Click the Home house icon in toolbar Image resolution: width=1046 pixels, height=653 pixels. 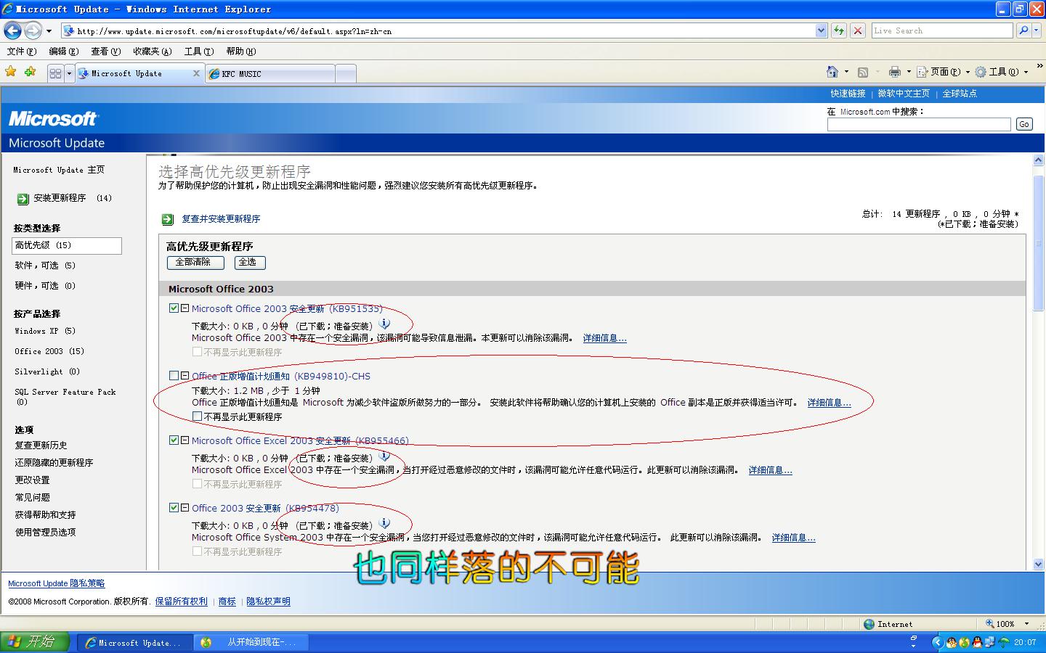[832, 72]
